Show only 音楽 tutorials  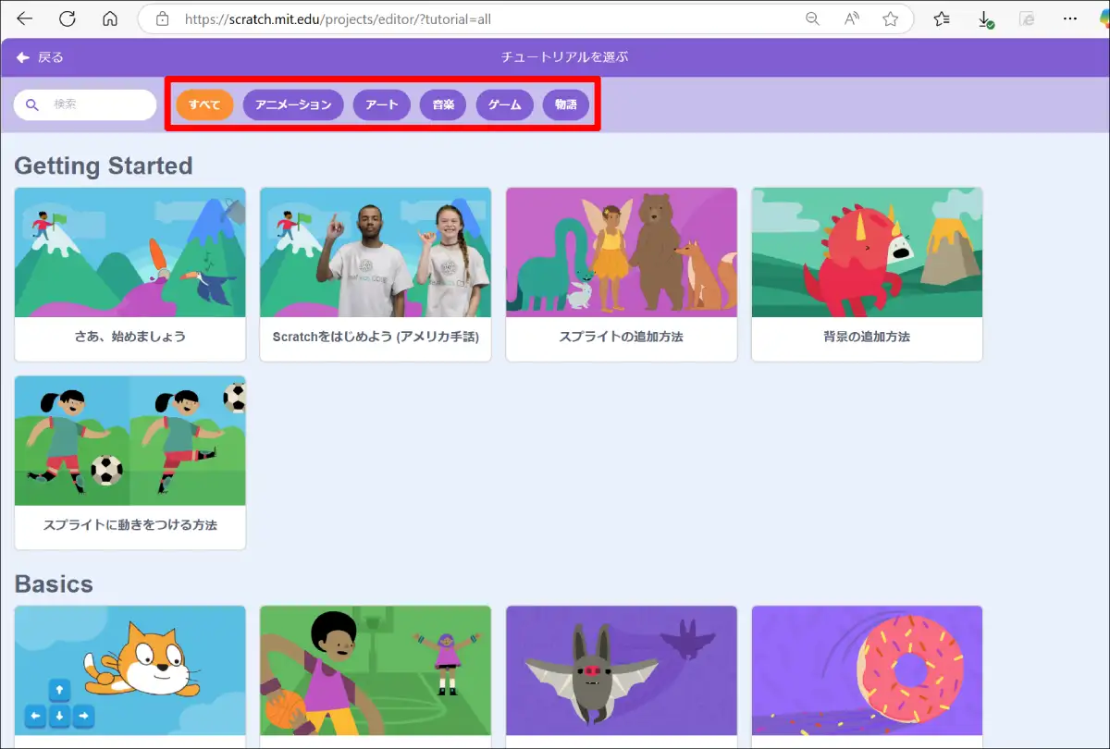[443, 104]
